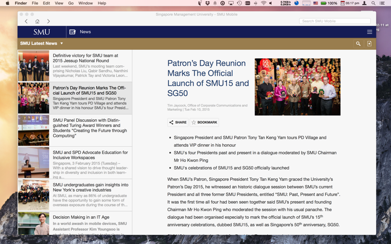
Task: Open the Turing Award Winners panel article
Action: (75, 130)
